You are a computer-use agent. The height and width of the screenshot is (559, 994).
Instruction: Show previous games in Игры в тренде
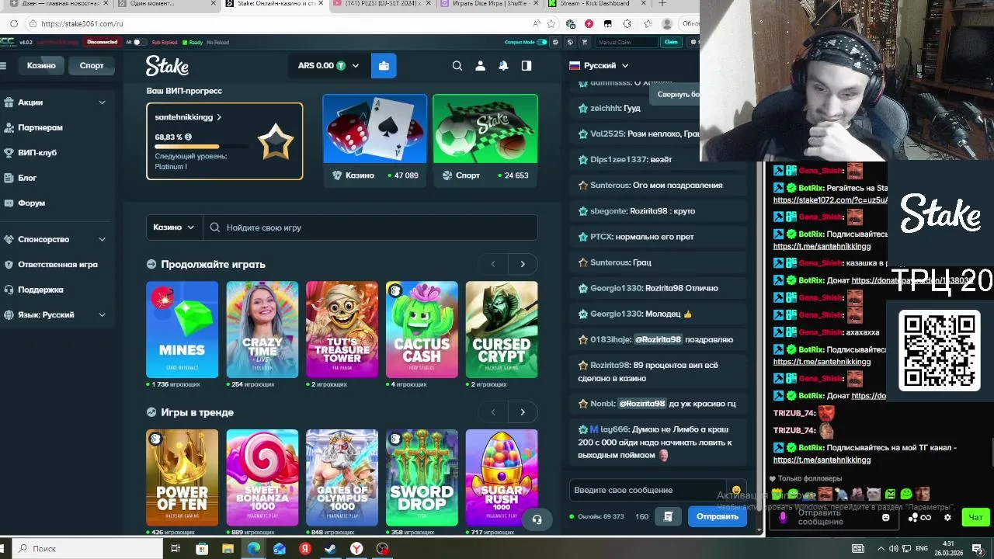pos(493,412)
